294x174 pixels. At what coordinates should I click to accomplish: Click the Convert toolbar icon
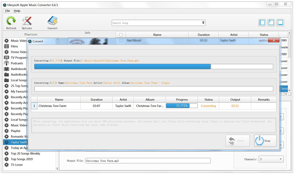53,22
